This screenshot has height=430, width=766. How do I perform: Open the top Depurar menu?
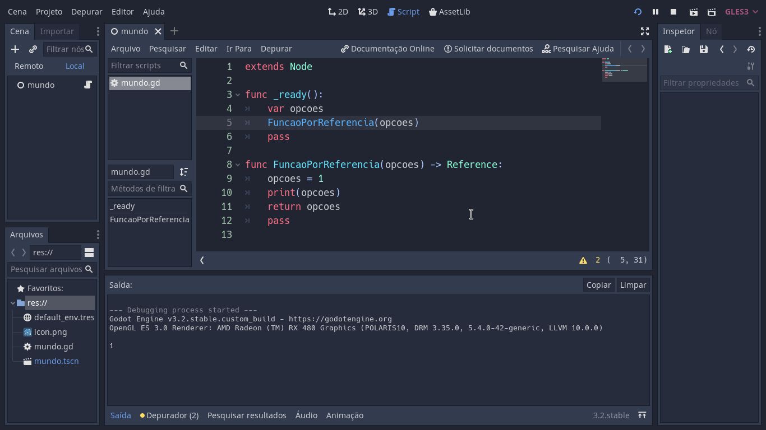87,12
